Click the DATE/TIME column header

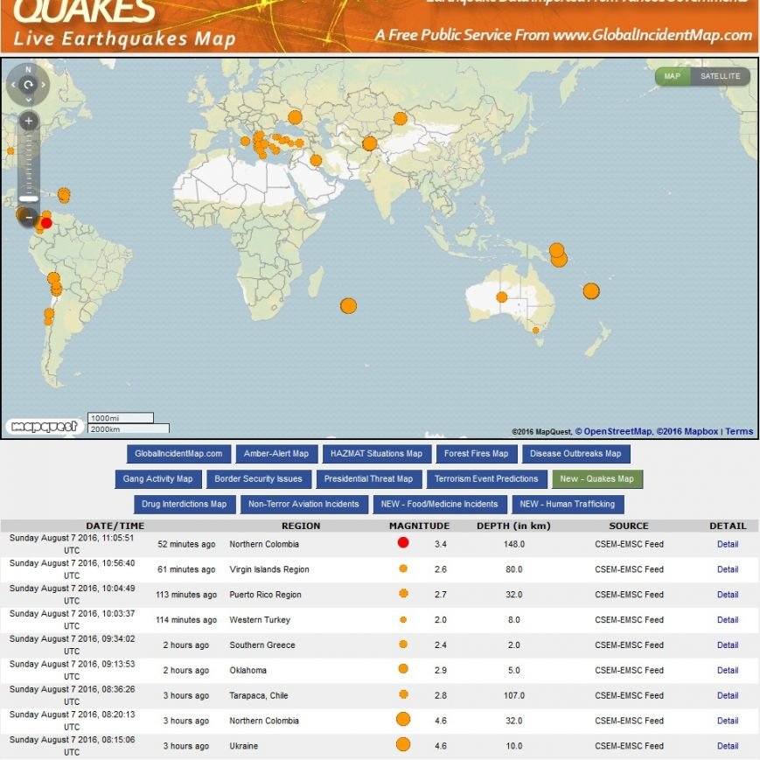(x=115, y=526)
